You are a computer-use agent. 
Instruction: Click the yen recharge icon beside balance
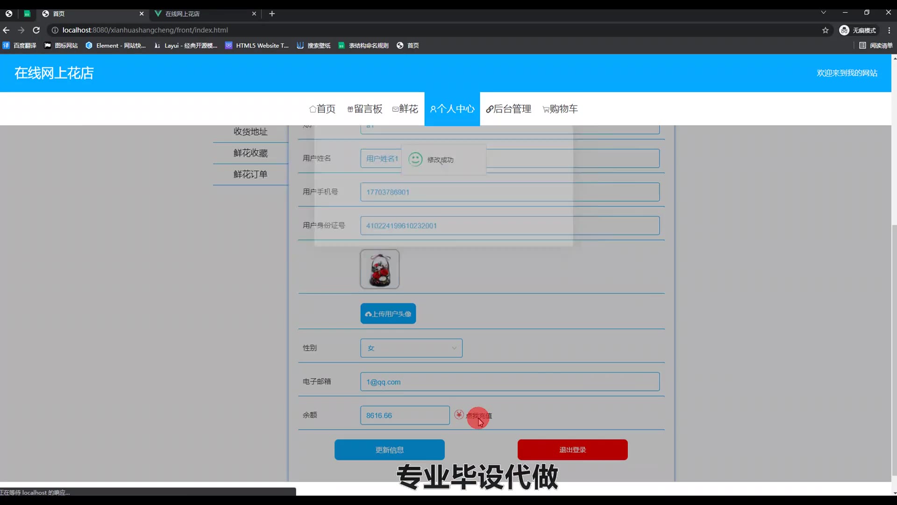point(459,415)
